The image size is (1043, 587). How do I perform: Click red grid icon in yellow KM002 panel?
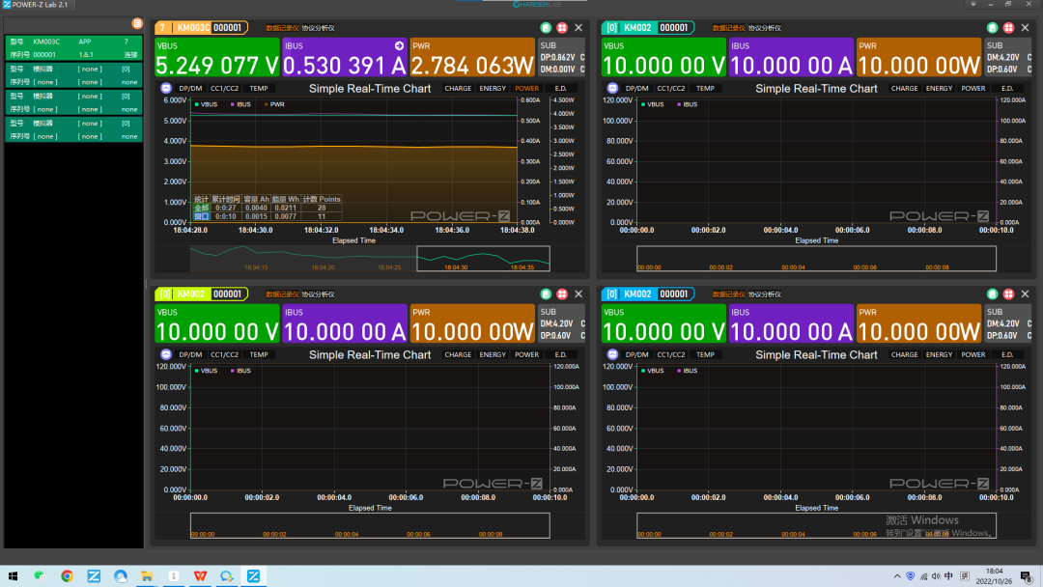pos(562,293)
